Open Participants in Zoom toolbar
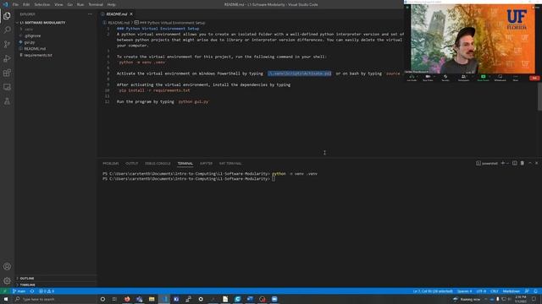 point(463,78)
